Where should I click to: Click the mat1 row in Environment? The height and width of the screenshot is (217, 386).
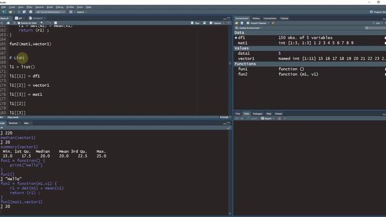(x=310, y=43)
